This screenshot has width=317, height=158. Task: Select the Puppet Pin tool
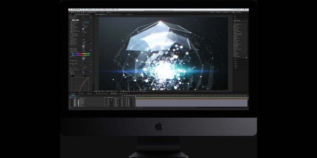(95, 12)
